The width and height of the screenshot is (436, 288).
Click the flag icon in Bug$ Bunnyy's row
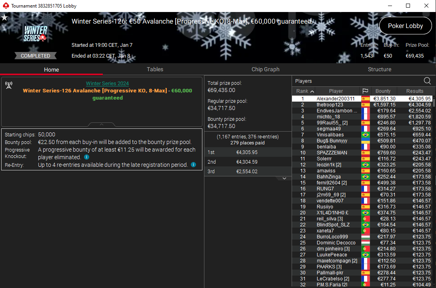(365, 141)
